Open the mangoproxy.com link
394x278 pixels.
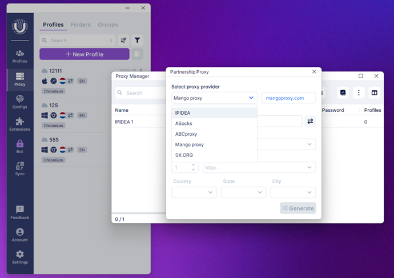tap(285, 98)
